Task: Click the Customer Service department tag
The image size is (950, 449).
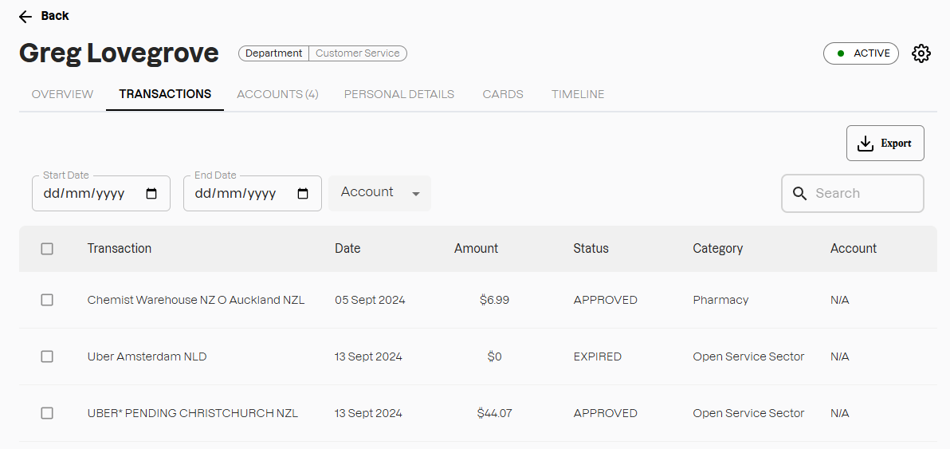Action: click(x=358, y=53)
